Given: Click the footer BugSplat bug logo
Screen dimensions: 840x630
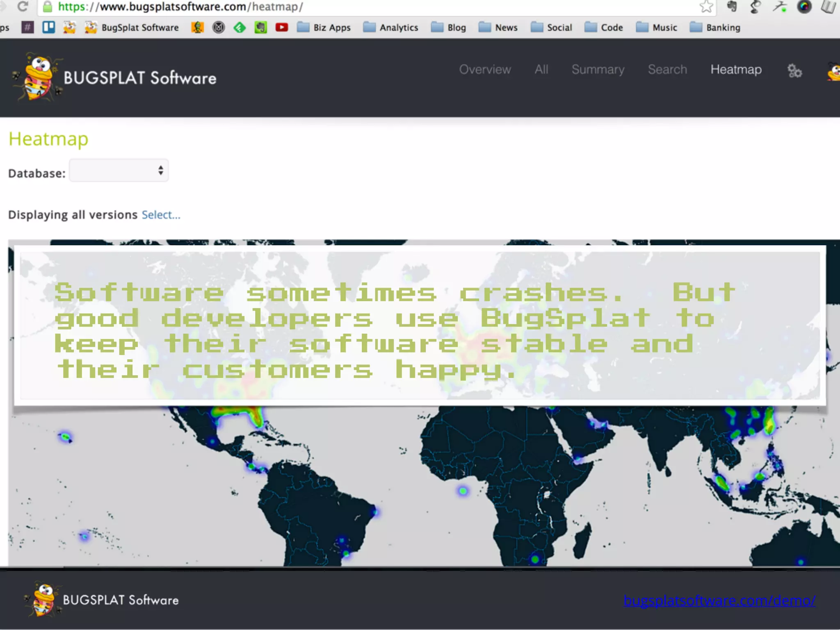Looking at the screenshot, I should [43, 600].
